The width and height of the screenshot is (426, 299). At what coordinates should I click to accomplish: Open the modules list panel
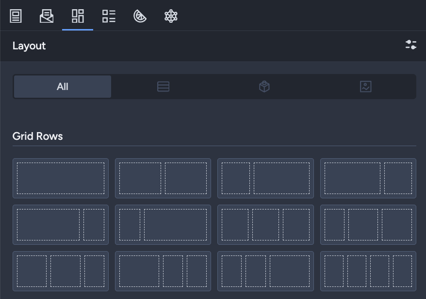109,15
